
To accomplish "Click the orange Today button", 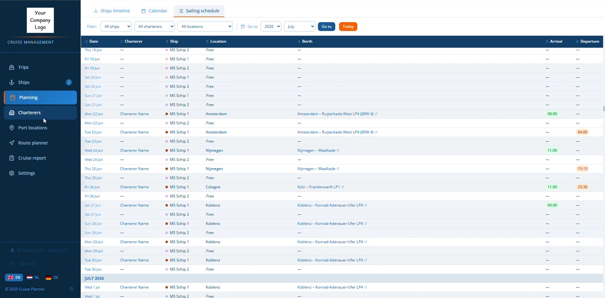I will 348,26.
